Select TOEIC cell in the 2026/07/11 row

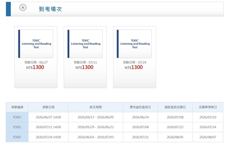point(17,127)
